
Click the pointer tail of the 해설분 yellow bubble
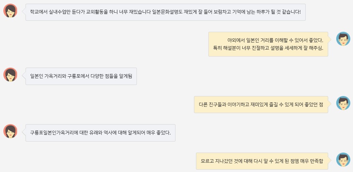coord(330,39)
